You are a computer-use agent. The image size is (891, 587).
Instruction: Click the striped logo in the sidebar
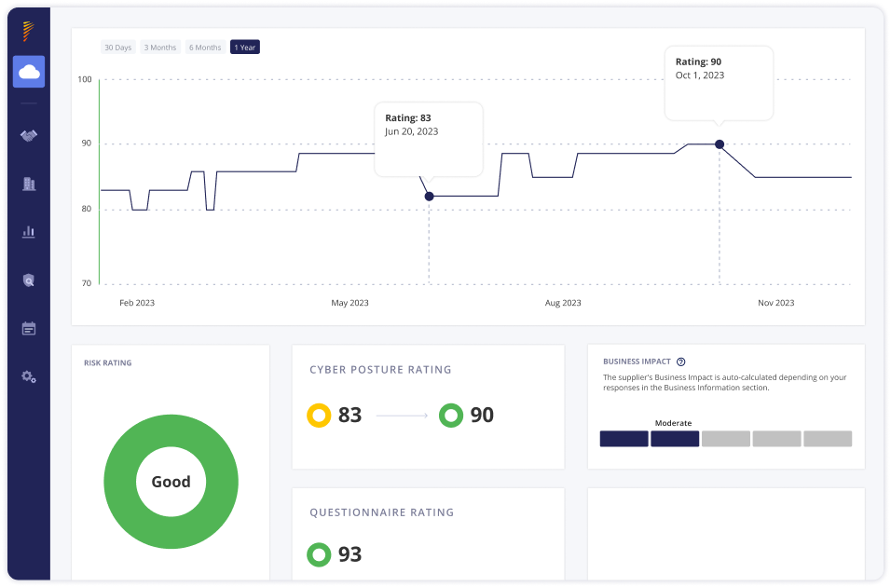28,31
